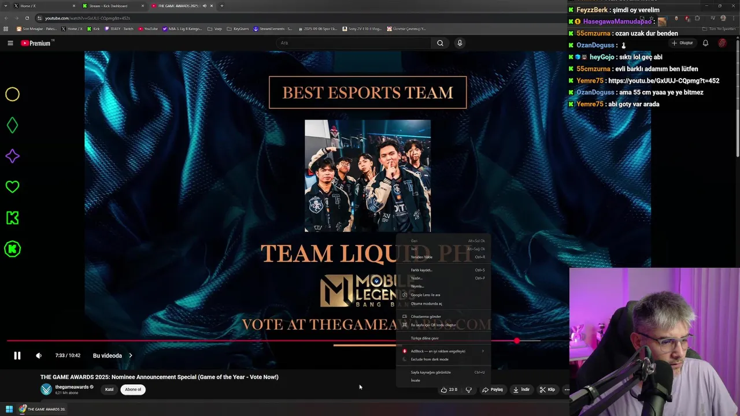
Task: Choose 'Bu sayfa için QR kodu oluştur'
Action: [x=444, y=325]
